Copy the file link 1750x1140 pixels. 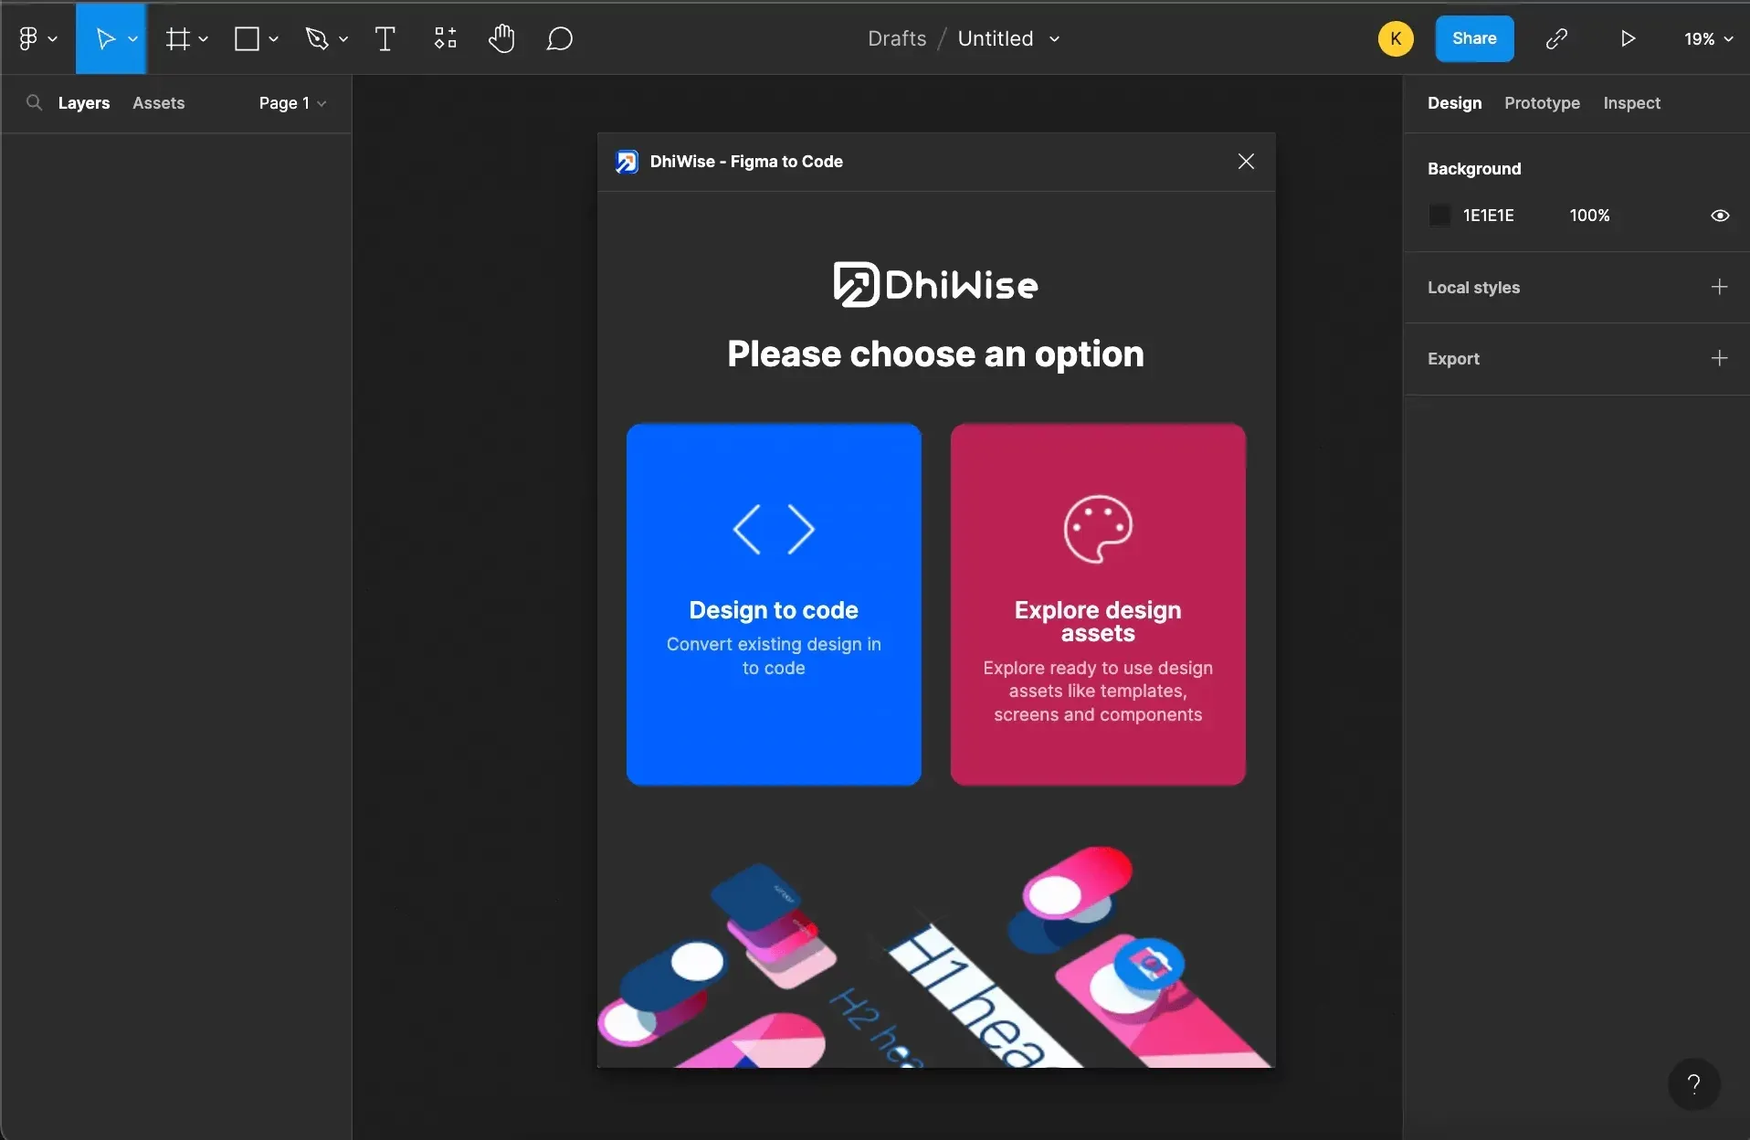click(x=1556, y=38)
